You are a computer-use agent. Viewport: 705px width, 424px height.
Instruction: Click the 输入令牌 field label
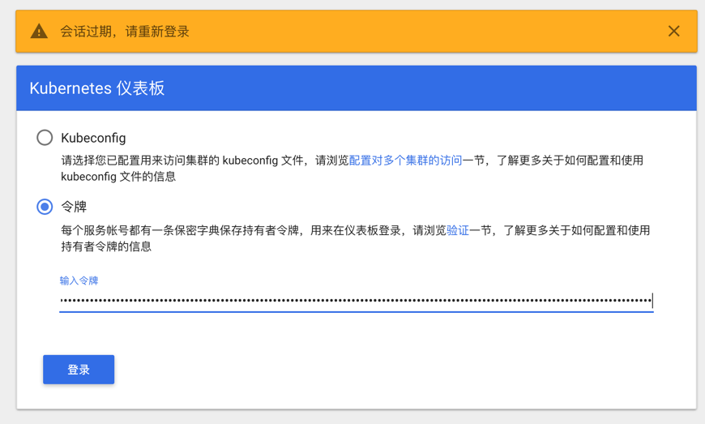point(79,281)
